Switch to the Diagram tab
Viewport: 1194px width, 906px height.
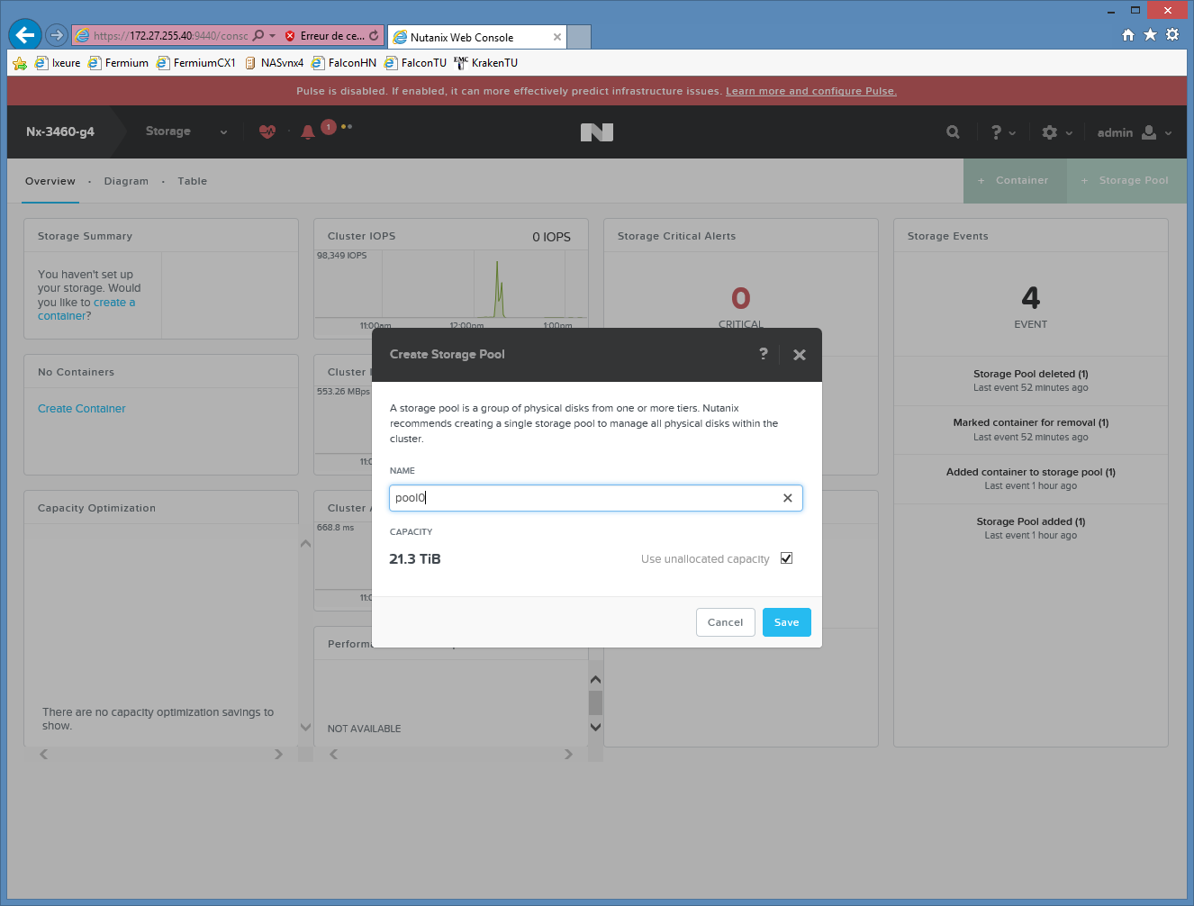(x=126, y=181)
